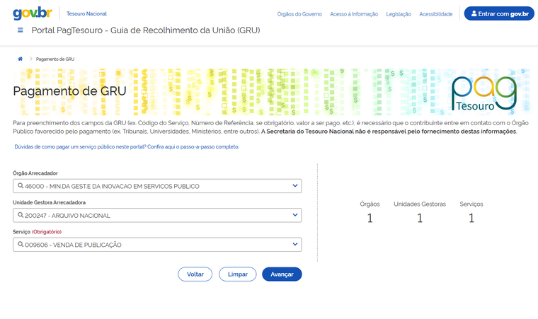The height and width of the screenshot is (319, 538).
Task: Click the search icon in Serviço field
Action: [x=21, y=245]
